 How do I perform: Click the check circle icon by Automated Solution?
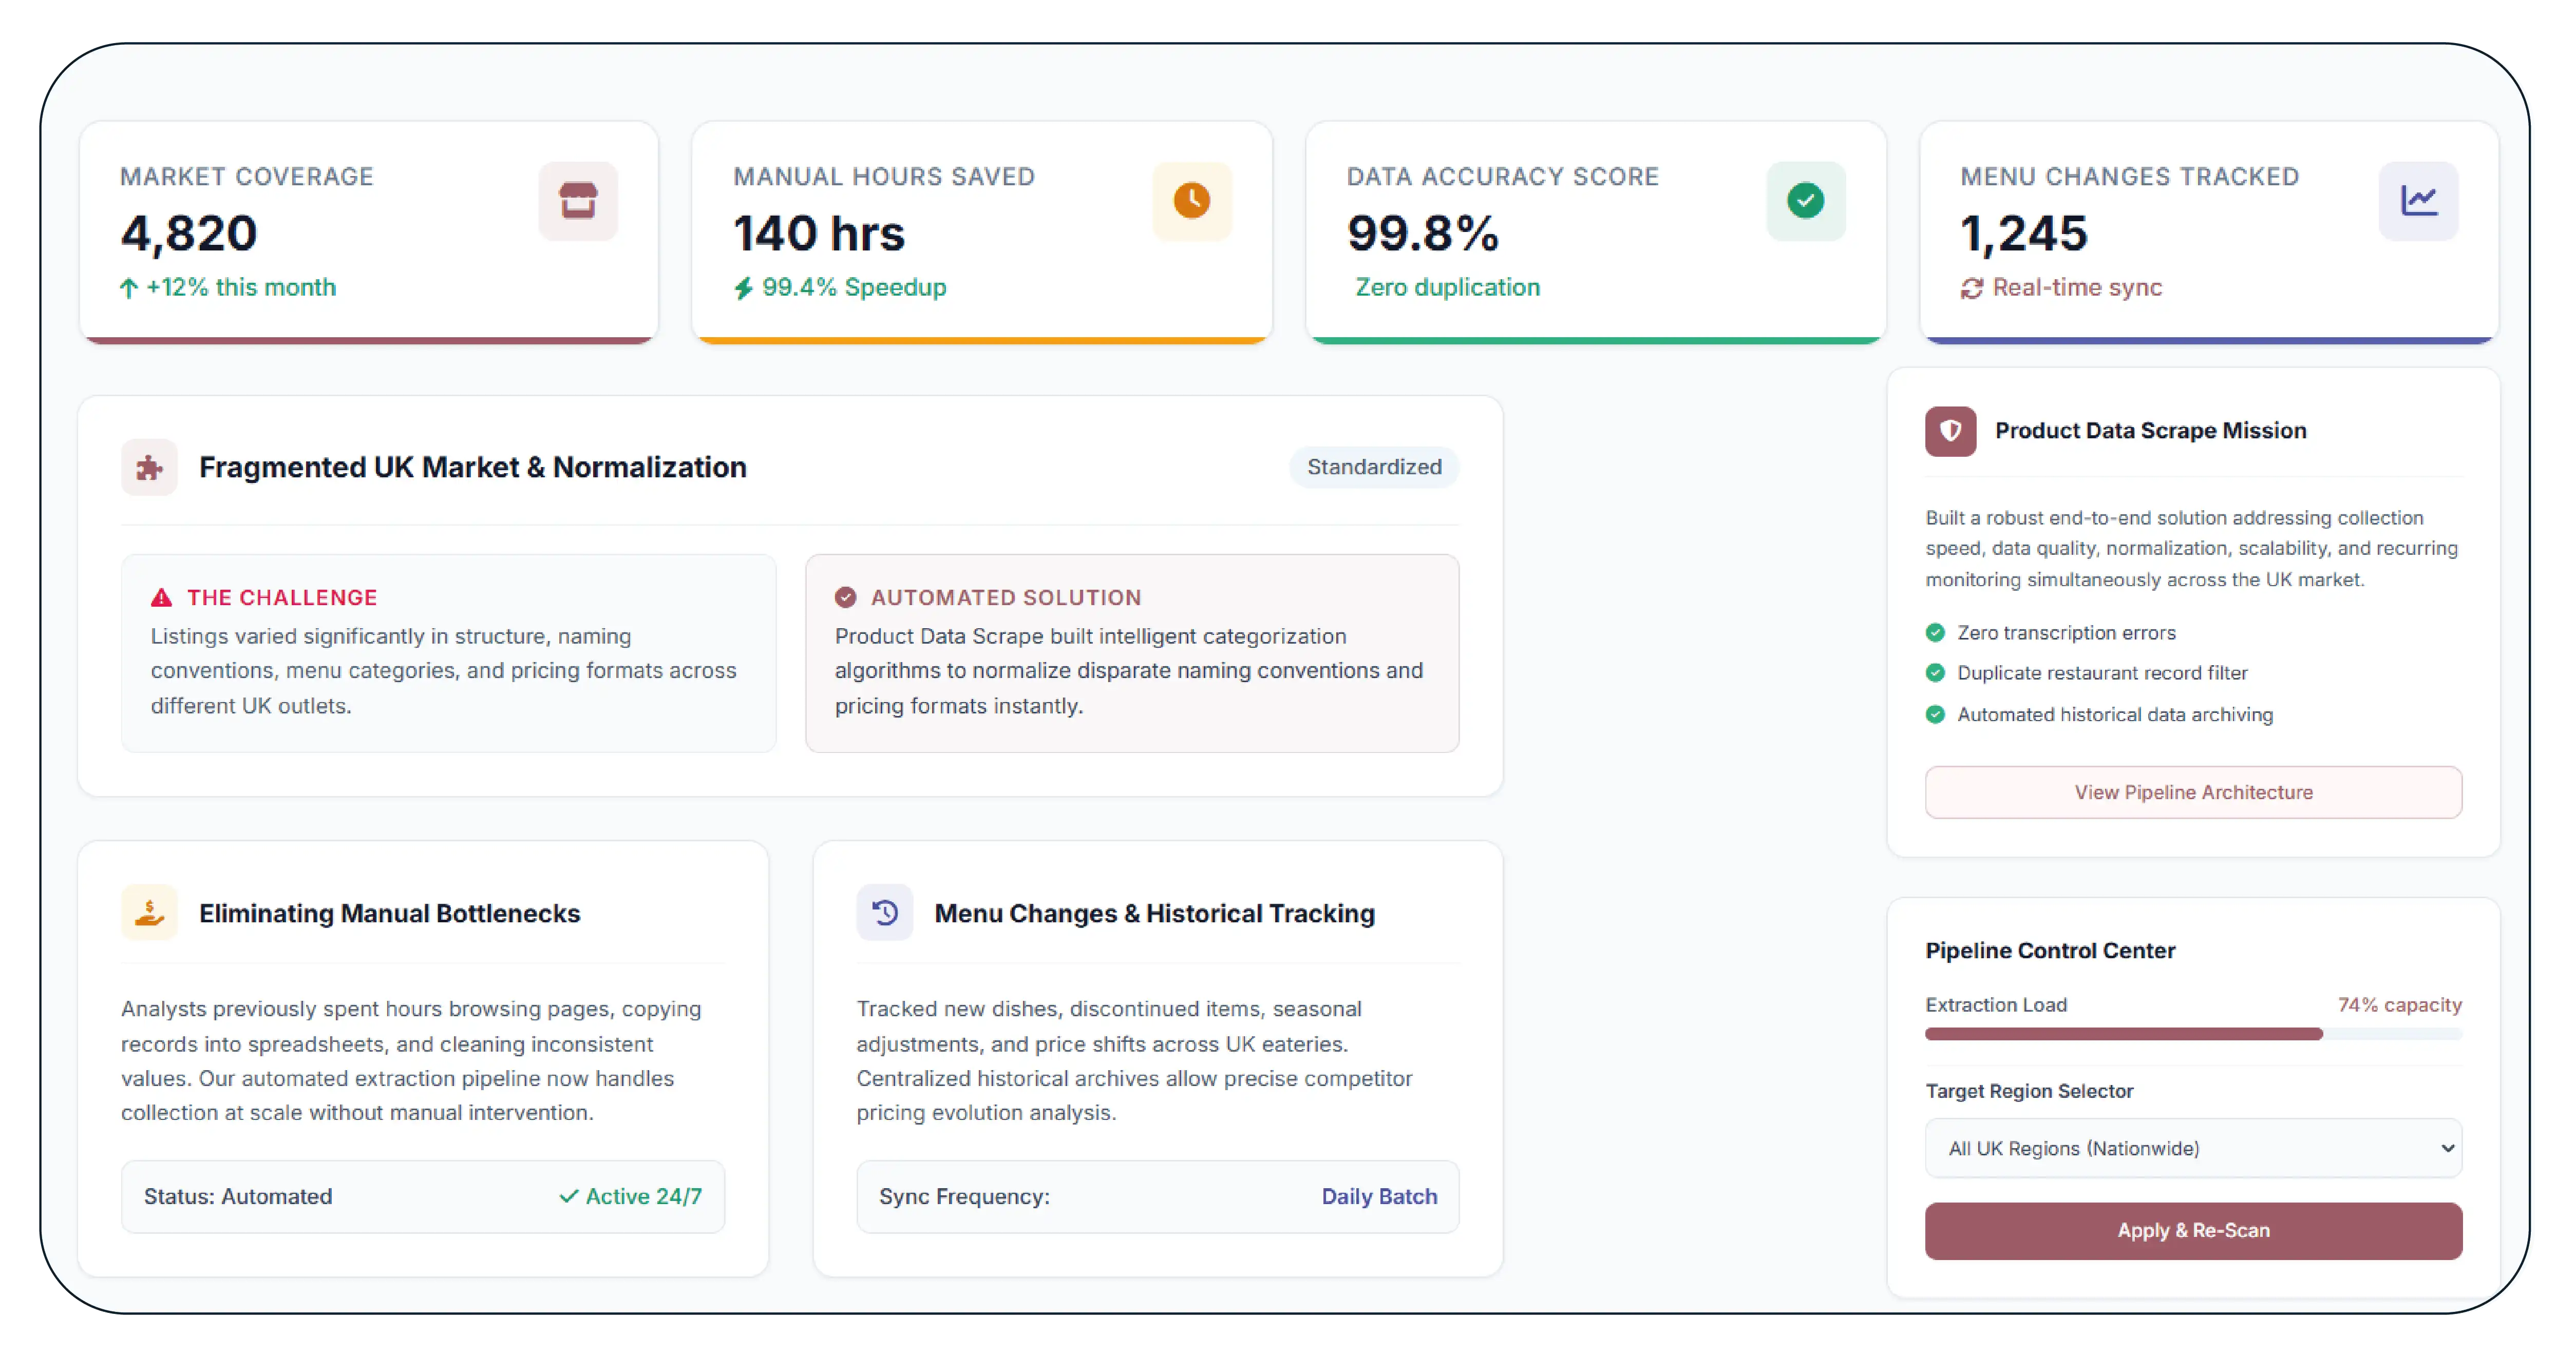coord(845,597)
